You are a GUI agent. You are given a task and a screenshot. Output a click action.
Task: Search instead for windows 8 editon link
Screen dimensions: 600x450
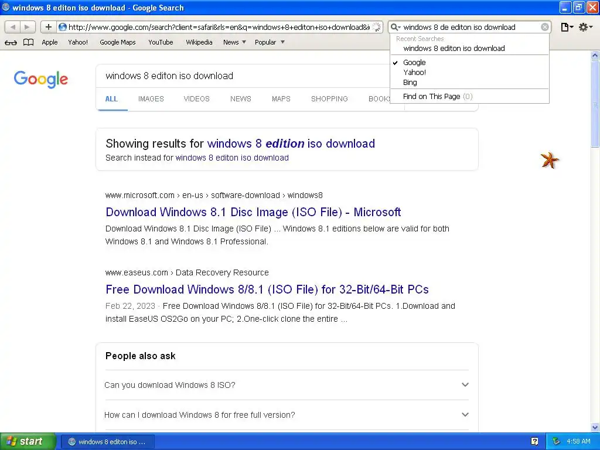point(232,158)
